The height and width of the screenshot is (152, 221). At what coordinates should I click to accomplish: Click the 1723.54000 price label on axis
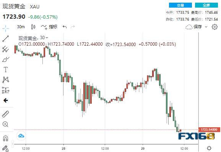pyautogui.click(x=209, y=130)
